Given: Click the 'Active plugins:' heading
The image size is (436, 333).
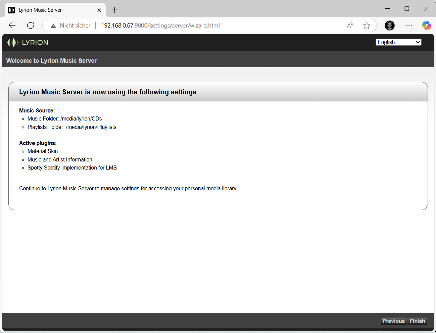Looking at the screenshot, I should (x=38, y=143).
